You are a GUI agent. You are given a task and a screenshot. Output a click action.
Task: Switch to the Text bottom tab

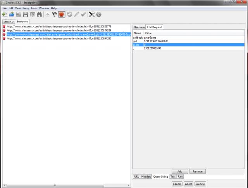173,176
